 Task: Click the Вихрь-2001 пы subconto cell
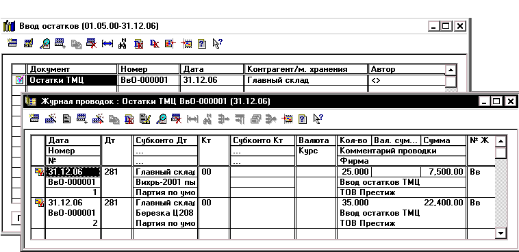pyautogui.click(x=165, y=182)
